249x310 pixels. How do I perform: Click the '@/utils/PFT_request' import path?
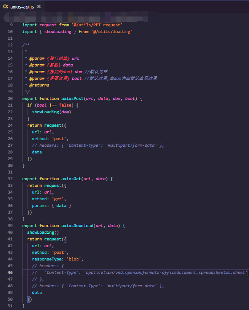[x=97, y=25]
